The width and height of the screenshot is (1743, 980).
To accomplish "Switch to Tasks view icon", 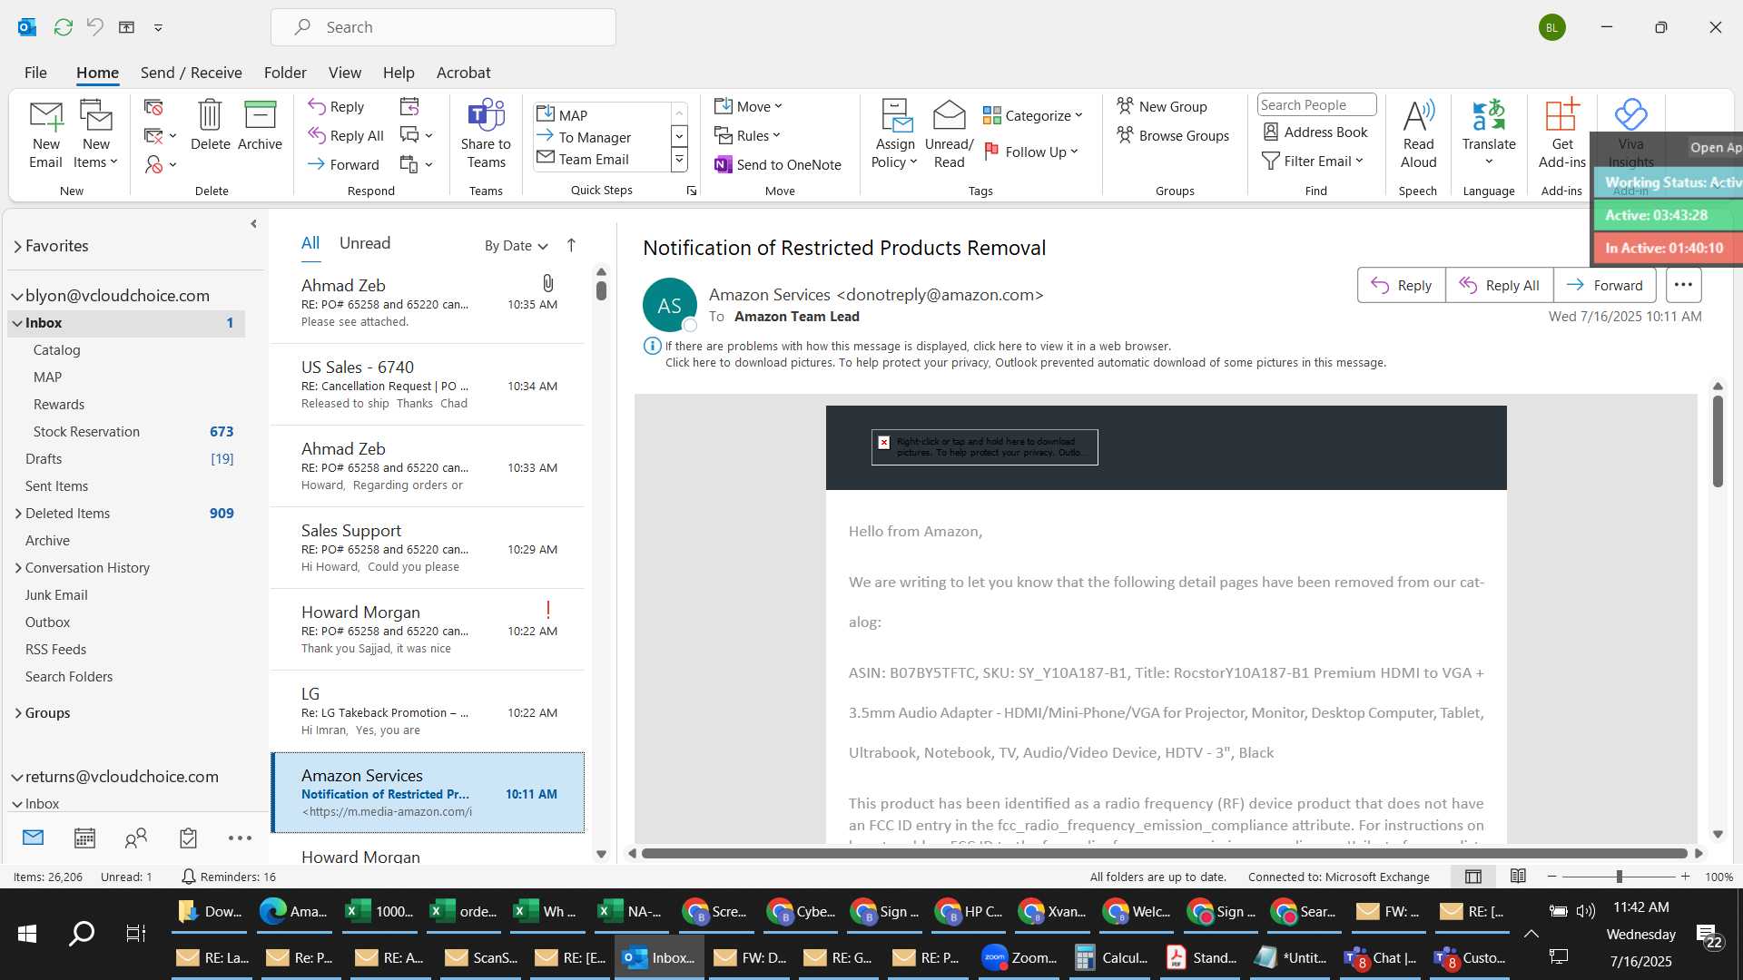I will (188, 838).
